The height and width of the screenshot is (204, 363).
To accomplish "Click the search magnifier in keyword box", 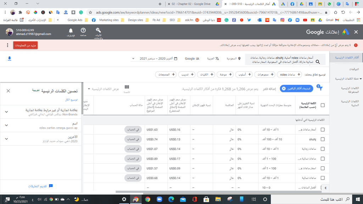I will click(x=318, y=62).
